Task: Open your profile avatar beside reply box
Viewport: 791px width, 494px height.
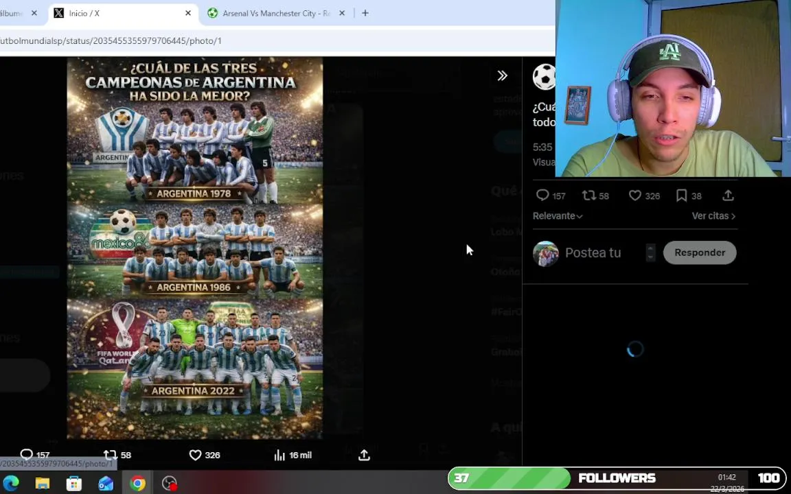Action: [546, 253]
